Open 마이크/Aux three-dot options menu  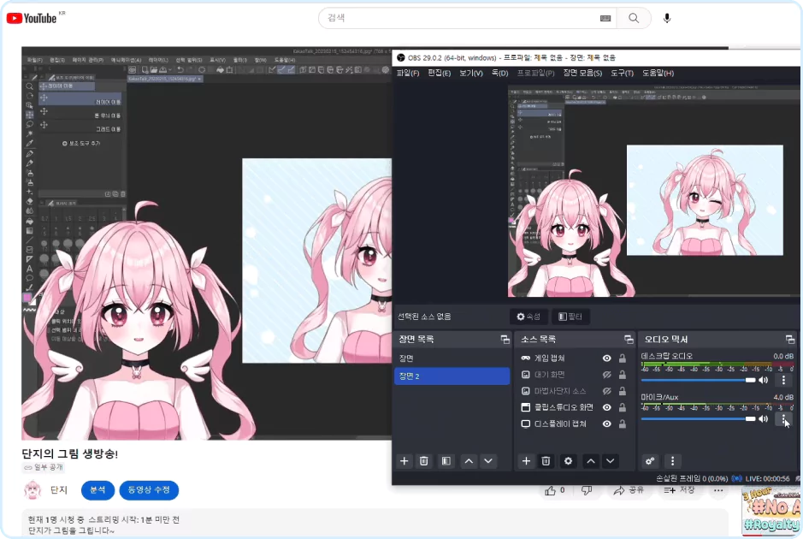pos(783,419)
